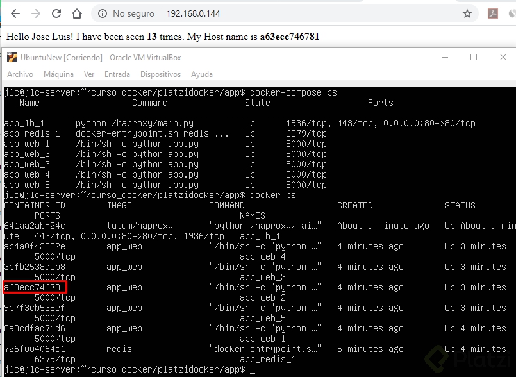Click the 'CREATED' column header
This screenshot has height=377, width=516.
(x=354, y=205)
